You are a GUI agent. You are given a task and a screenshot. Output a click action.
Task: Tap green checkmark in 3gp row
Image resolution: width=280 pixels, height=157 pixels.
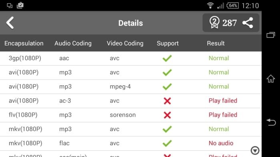pos(167,58)
